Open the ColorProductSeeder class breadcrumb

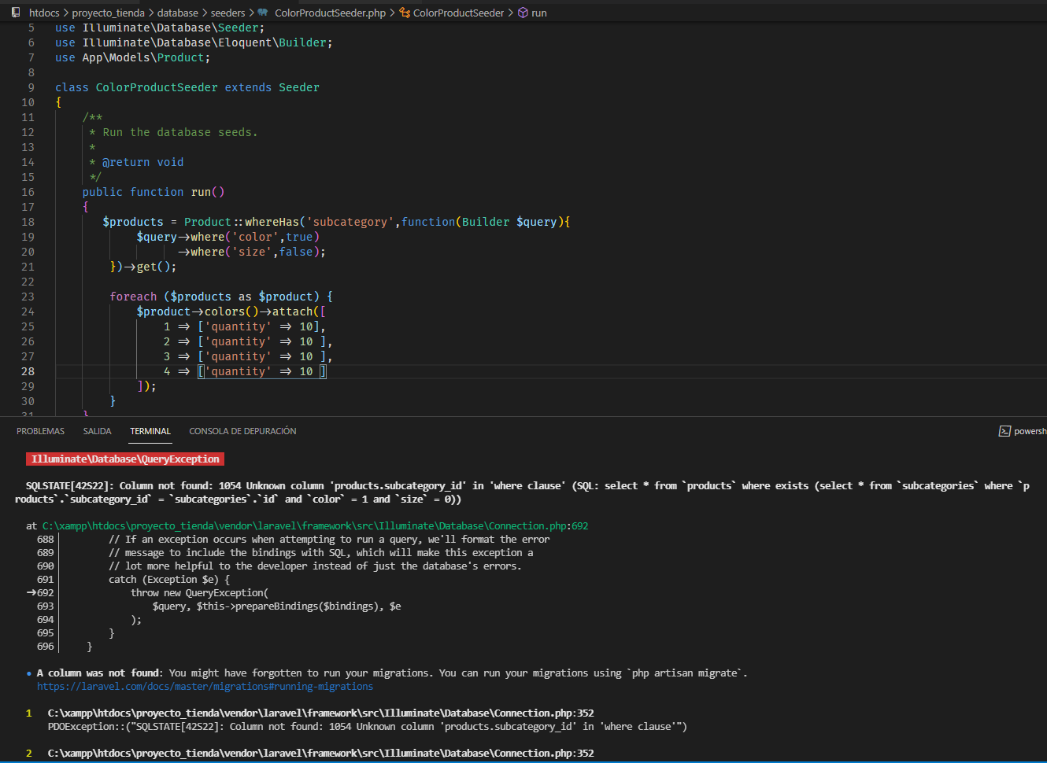[x=459, y=13]
